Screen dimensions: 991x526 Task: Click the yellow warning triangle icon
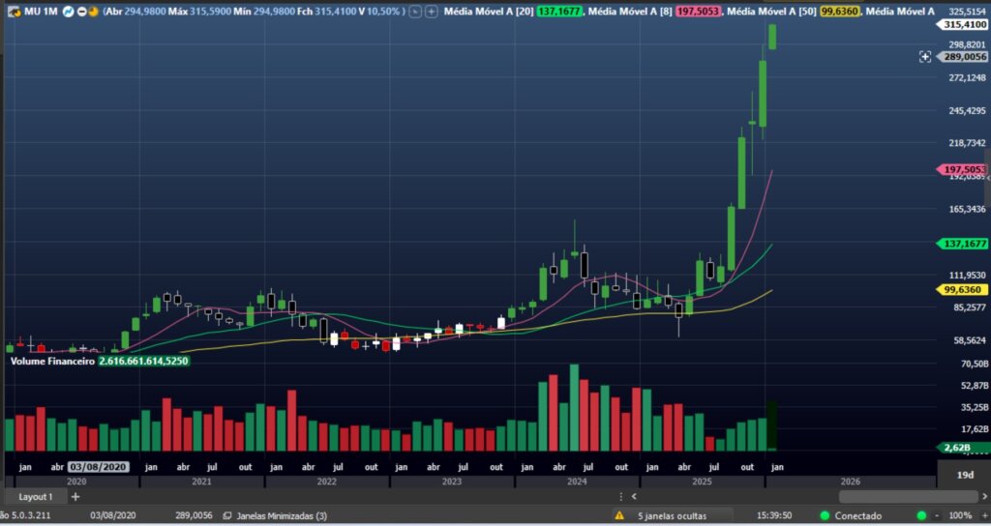coord(619,515)
